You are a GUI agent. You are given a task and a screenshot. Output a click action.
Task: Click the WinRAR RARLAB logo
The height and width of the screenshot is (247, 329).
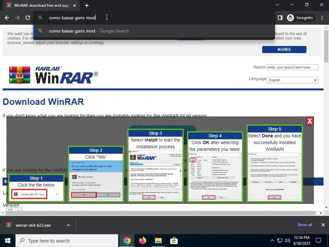(54, 75)
